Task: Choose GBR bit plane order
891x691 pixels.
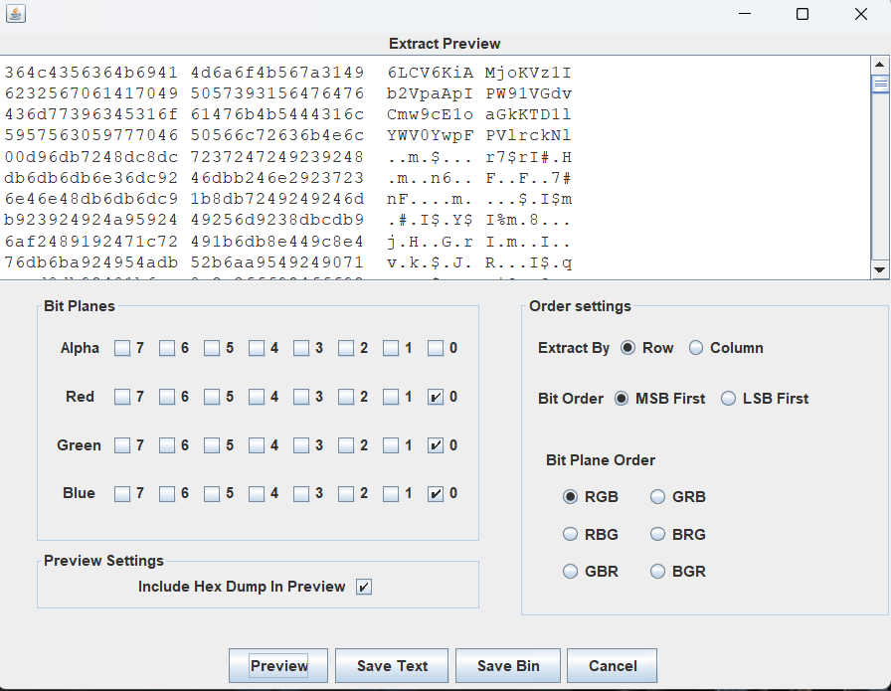Action: point(570,571)
